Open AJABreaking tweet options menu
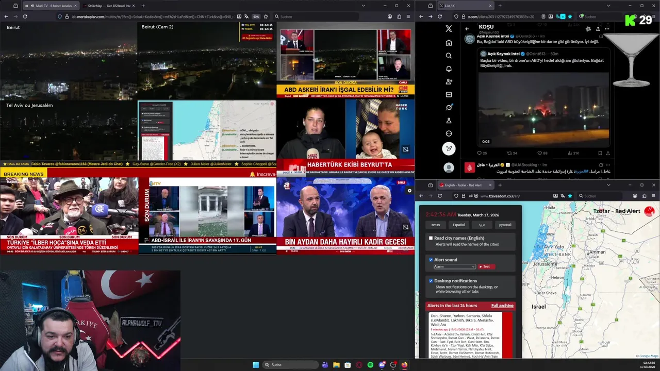This screenshot has width=660, height=371. tap(608, 165)
